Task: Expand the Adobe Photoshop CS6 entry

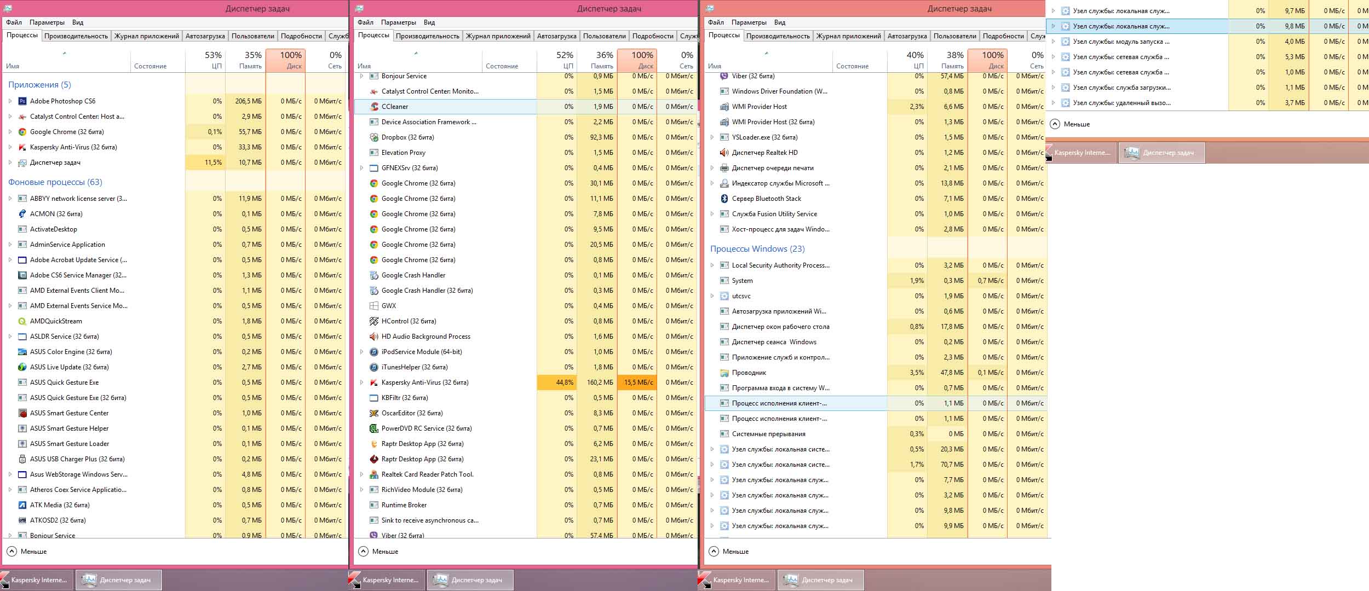Action: (x=10, y=101)
